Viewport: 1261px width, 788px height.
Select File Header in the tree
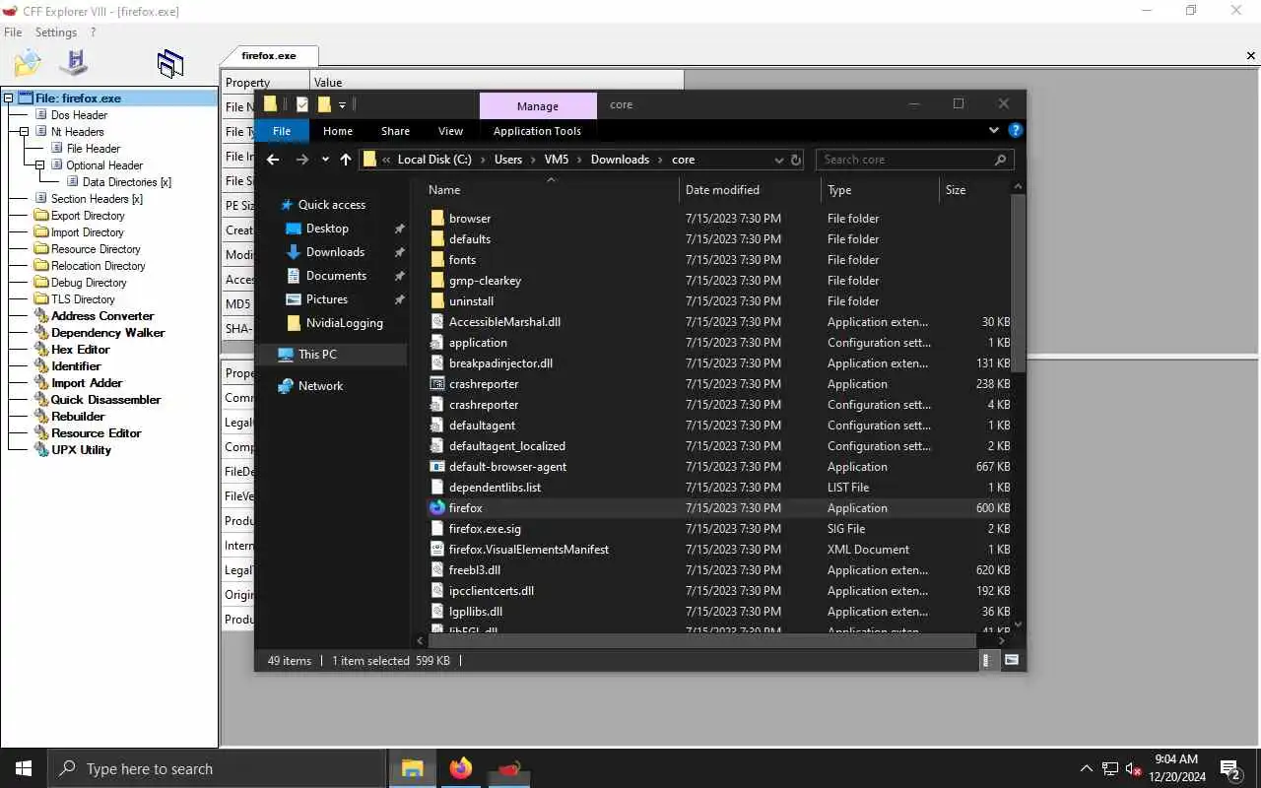pos(94,149)
